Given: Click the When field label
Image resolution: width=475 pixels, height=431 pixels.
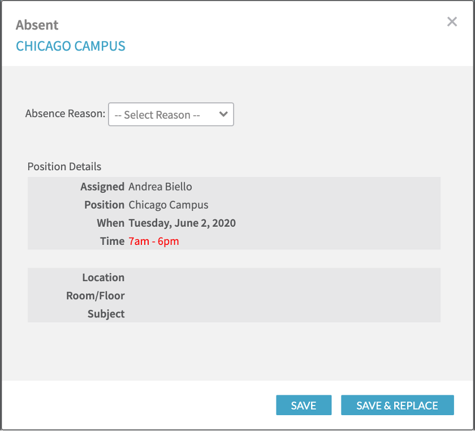Looking at the screenshot, I should tap(110, 223).
